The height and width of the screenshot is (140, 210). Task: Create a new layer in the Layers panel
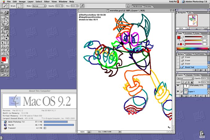click(x=200, y=96)
